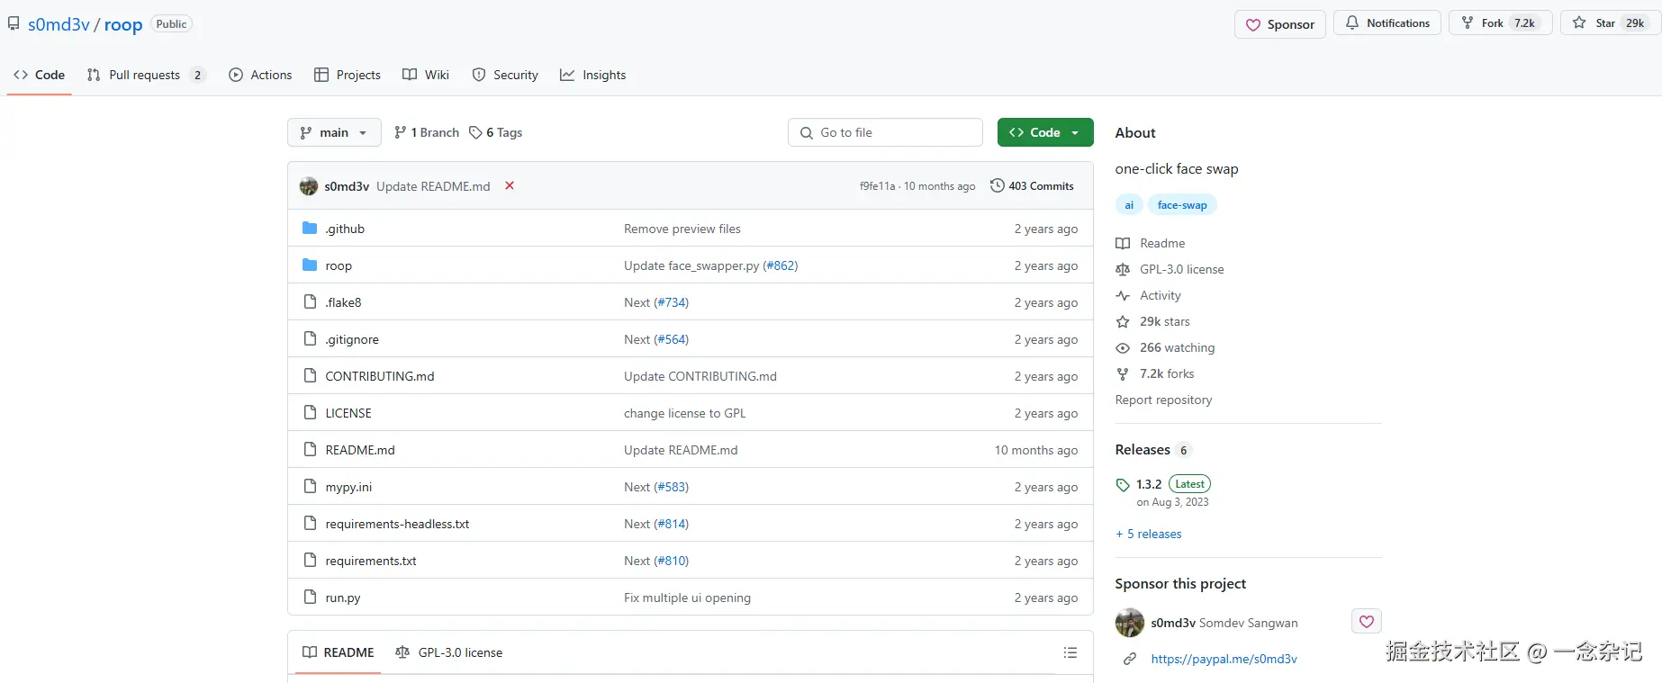This screenshot has width=1662, height=683.
Task: Click the Sponsor button at top
Action: pyautogui.click(x=1279, y=24)
